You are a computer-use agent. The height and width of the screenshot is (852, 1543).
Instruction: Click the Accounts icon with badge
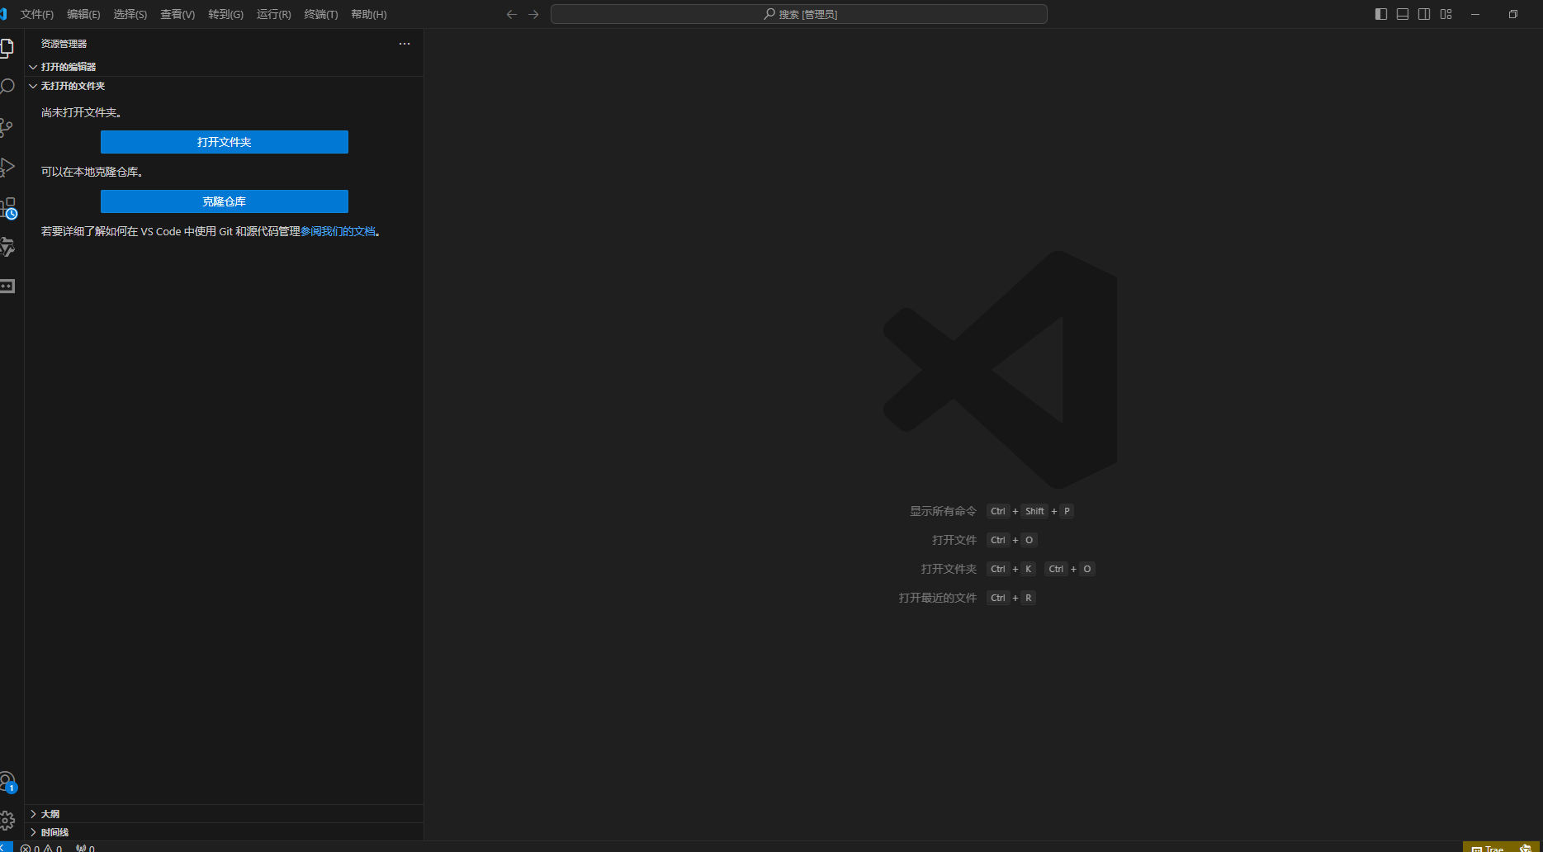point(7,781)
